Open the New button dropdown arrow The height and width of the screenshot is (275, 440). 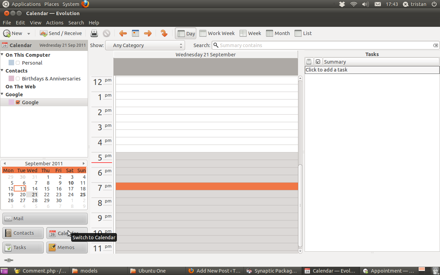tap(29, 34)
